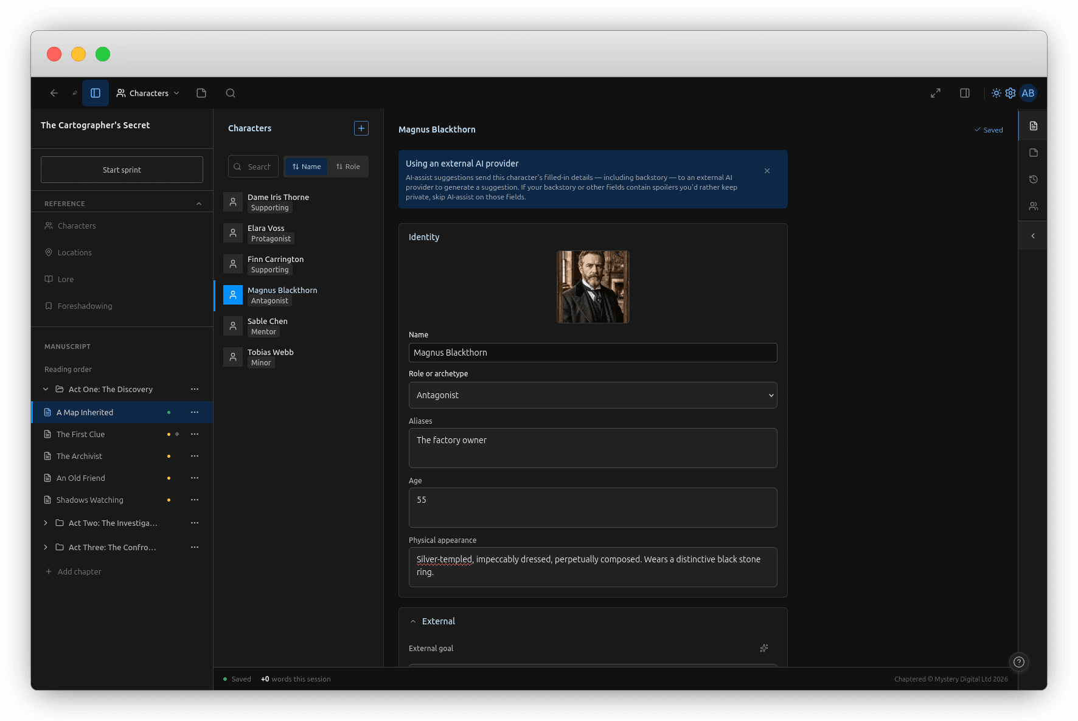Click AI-assist sparkle for External goal
This screenshot has height=721, width=1078.
coord(764,648)
